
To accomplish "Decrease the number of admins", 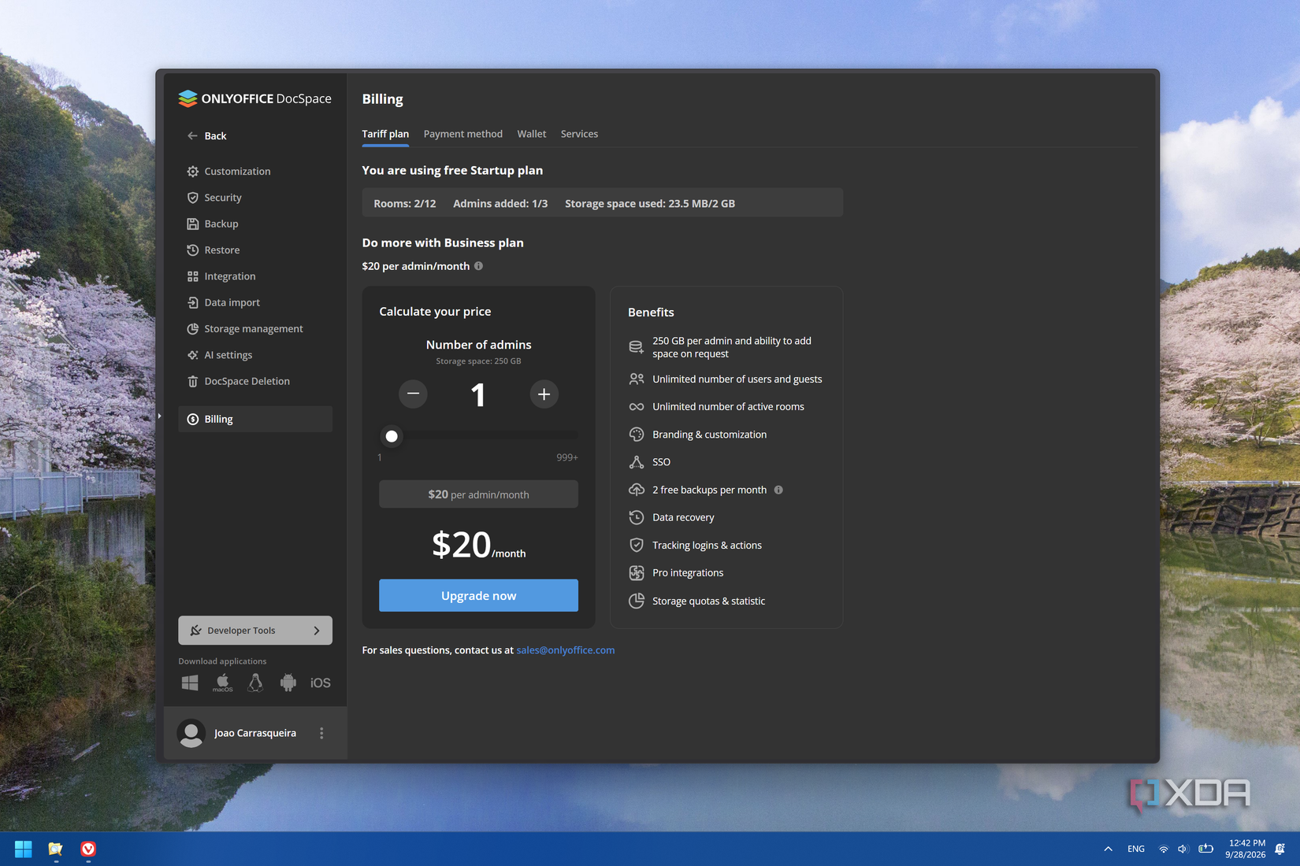I will point(413,394).
